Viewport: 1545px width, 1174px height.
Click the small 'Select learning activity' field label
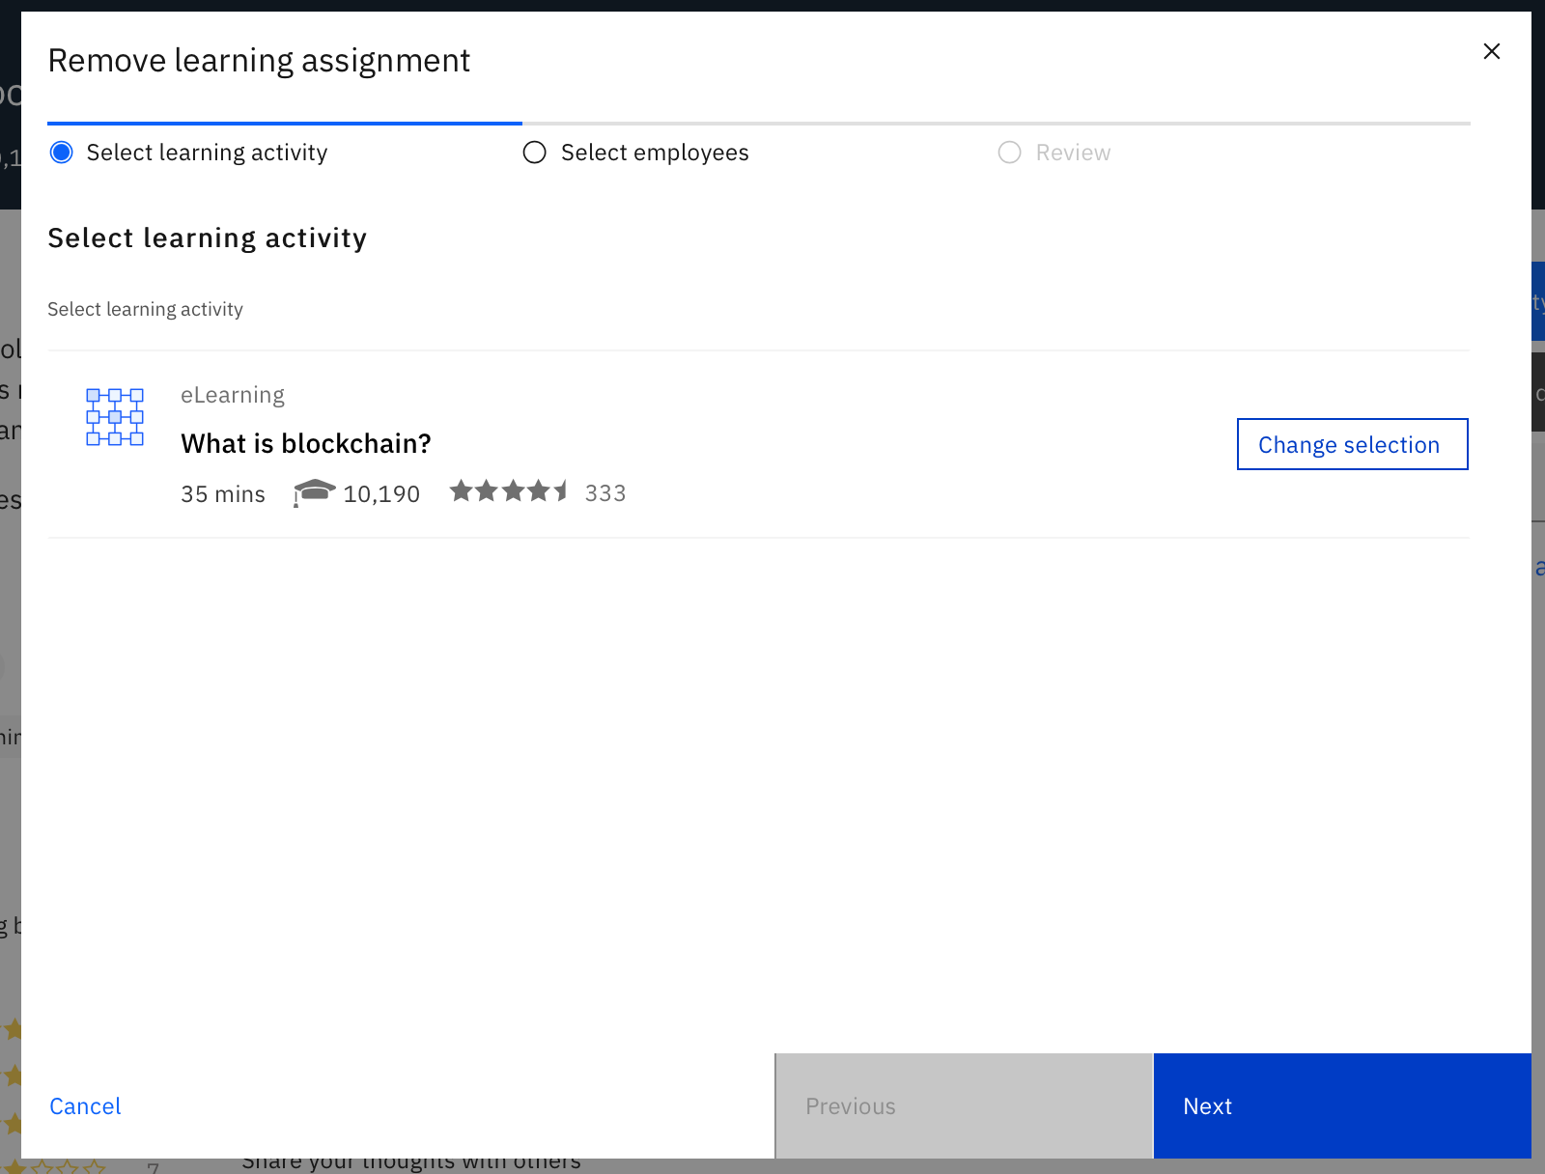point(146,309)
